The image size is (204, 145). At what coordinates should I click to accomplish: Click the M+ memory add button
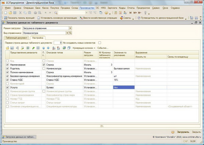pyautogui.click(x=135, y=13)
